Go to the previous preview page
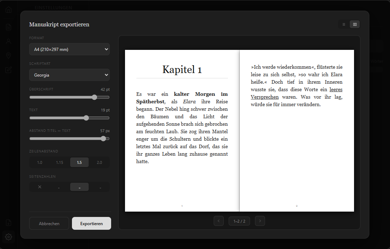390x249 pixels. click(x=219, y=221)
